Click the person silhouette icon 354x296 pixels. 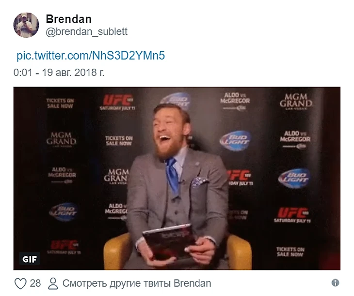click(x=53, y=283)
